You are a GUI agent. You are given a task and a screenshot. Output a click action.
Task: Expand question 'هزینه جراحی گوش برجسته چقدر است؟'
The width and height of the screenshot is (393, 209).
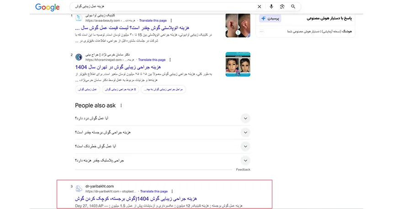pyautogui.click(x=245, y=132)
